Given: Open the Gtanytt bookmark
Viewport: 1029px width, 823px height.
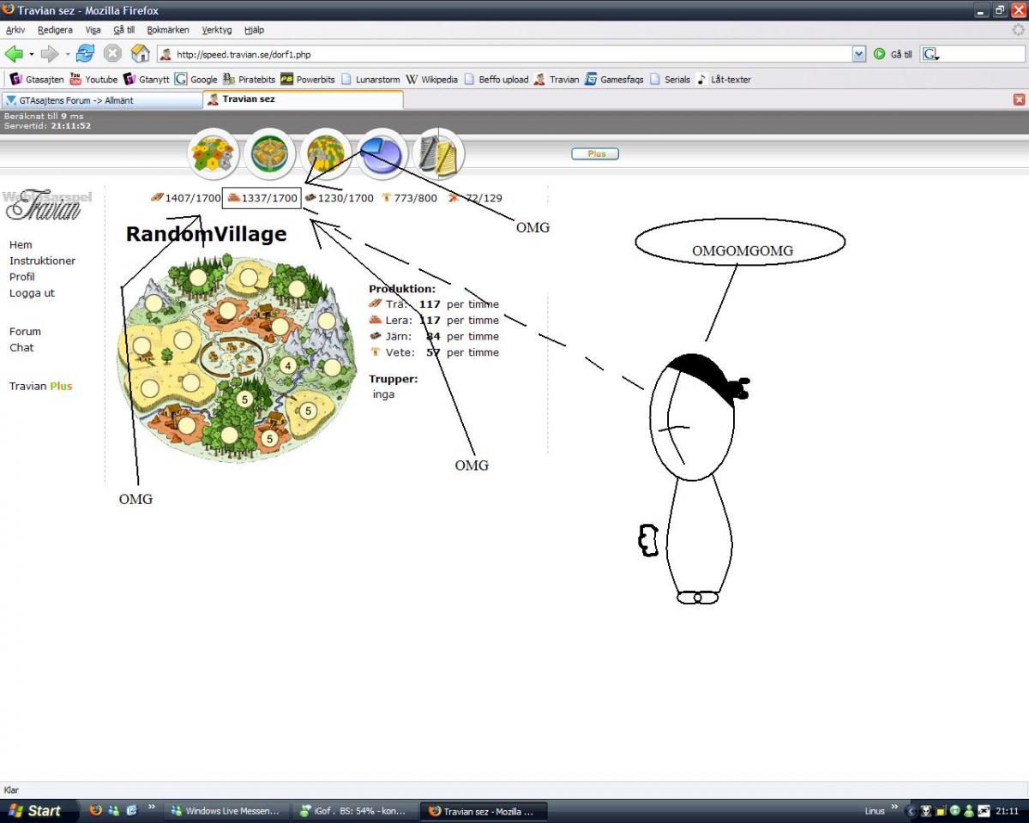Looking at the screenshot, I should 147,80.
